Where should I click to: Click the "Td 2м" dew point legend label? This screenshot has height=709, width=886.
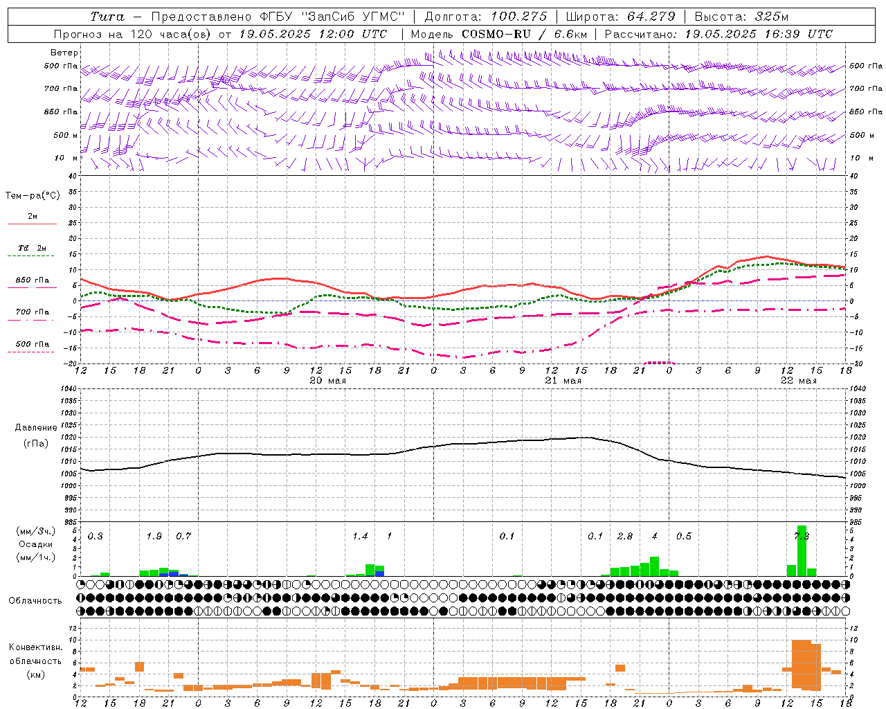[33, 248]
